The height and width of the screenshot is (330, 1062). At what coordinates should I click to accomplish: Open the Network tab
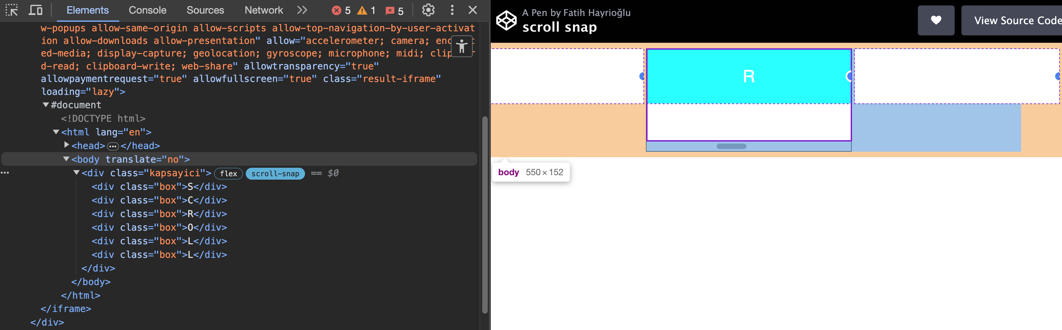coord(264,10)
